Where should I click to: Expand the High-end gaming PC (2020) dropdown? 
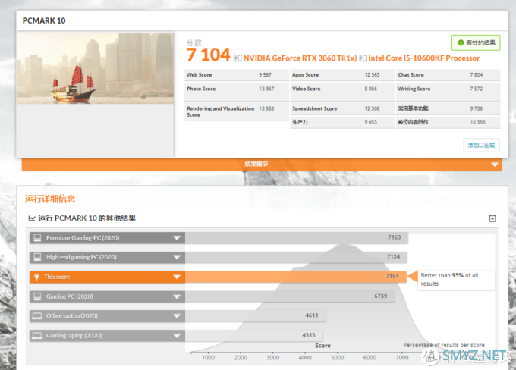(x=177, y=257)
